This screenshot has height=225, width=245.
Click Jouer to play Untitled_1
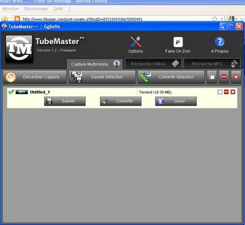176,101
